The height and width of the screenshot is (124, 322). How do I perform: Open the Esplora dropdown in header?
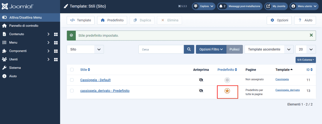coord(203,6)
